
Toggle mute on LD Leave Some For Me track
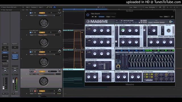[31, 52]
